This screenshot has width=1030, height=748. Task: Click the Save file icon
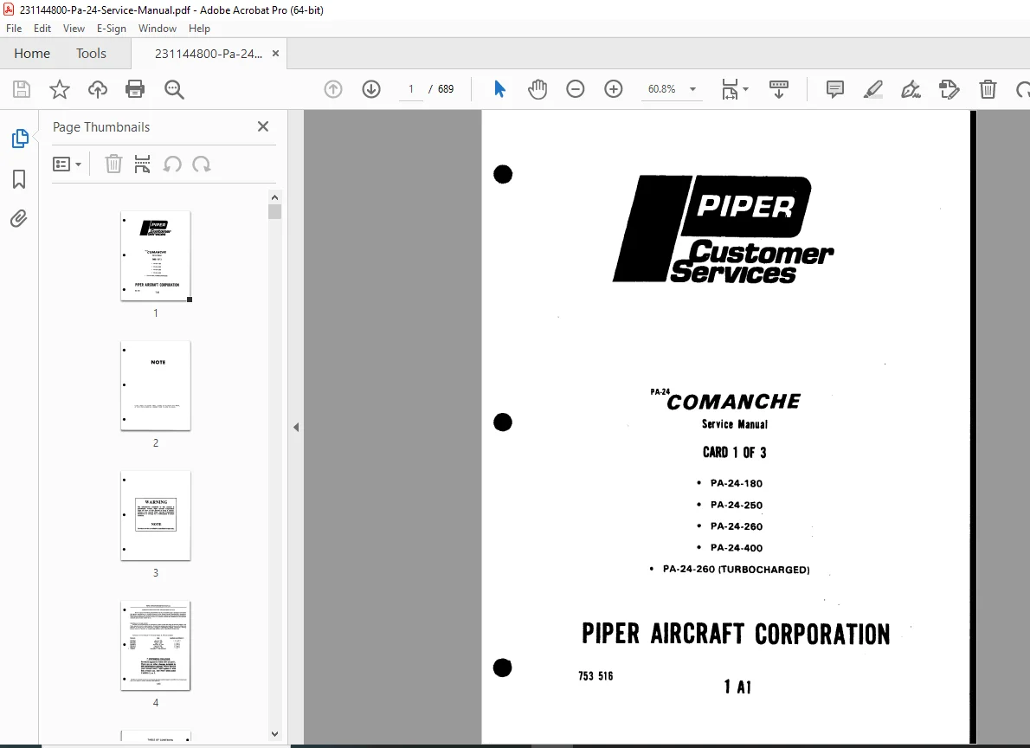tap(22, 89)
